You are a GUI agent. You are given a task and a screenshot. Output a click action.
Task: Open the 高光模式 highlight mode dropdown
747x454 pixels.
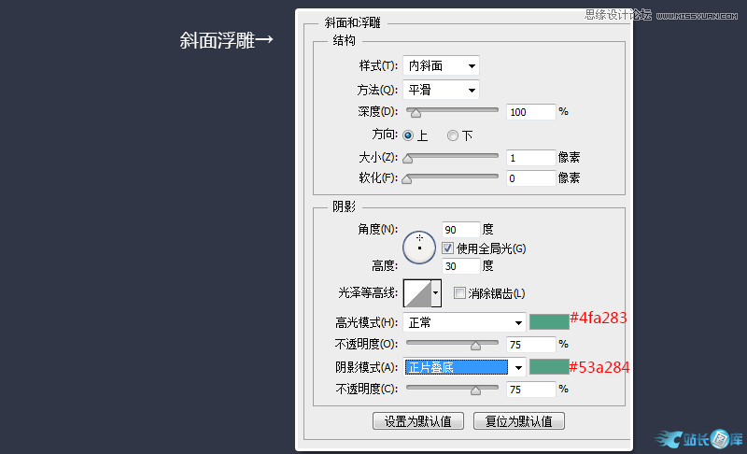464,322
